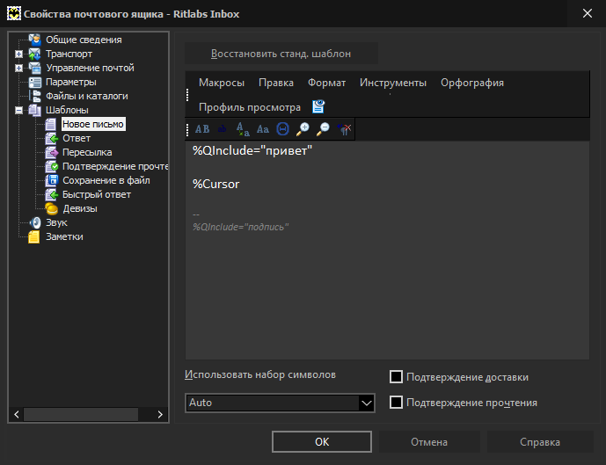Click Восстановить станд. шаблон button
This screenshot has height=465, width=606.
click(x=281, y=54)
